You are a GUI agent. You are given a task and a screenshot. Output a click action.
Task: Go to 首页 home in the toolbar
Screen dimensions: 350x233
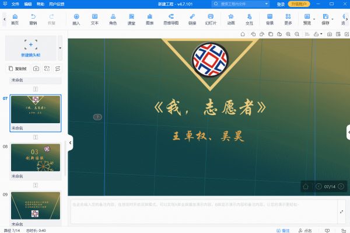click(x=15, y=19)
